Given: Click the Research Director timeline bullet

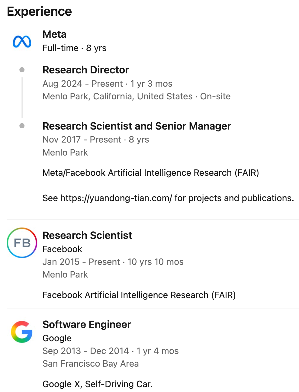Looking at the screenshot, I should pos(22,70).
